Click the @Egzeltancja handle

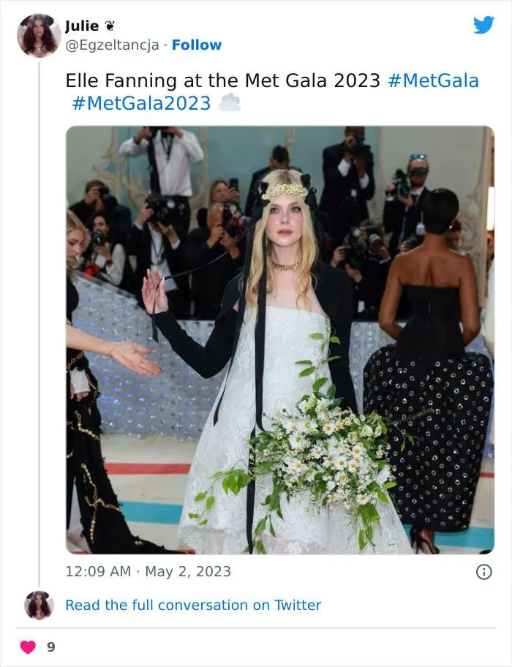click(x=112, y=45)
